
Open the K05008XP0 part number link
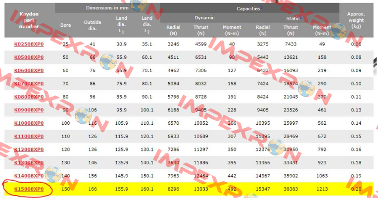[29, 57]
